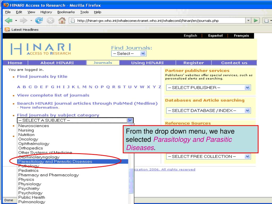Browse journals starting with letter T
272x204 pixels.
pos(124,87)
